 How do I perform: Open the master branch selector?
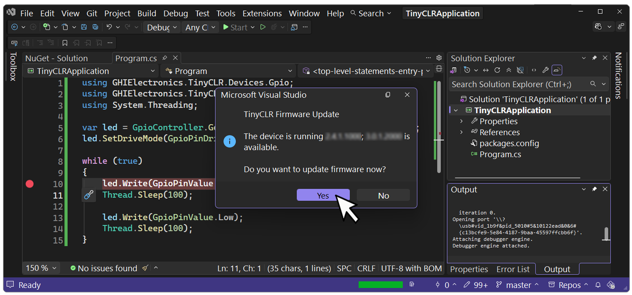518,285
